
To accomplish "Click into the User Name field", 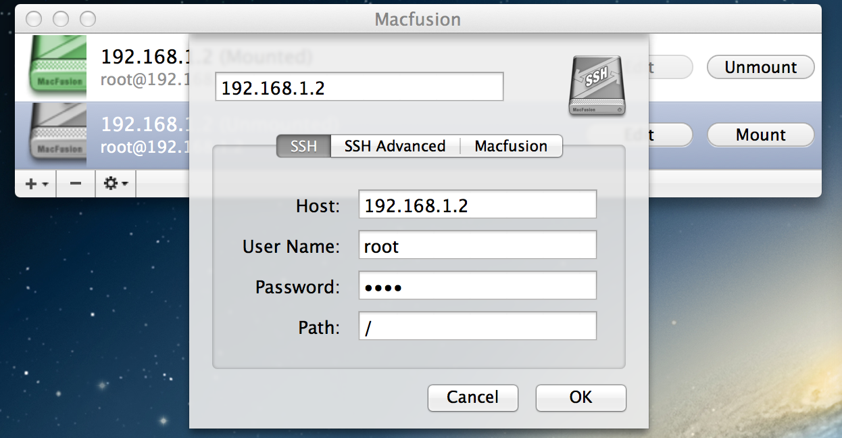I will click(x=478, y=245).
